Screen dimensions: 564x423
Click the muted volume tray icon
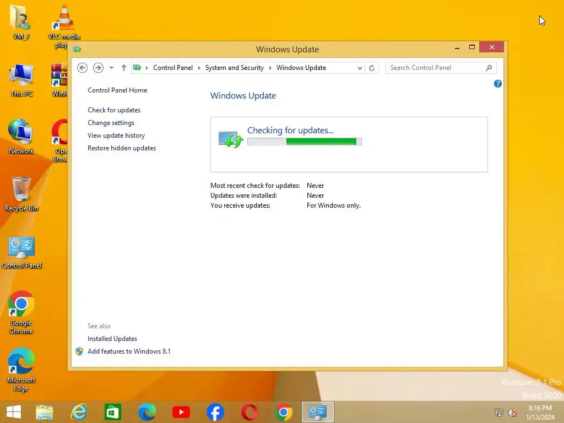pyautogui.click(x=512, y=413)
